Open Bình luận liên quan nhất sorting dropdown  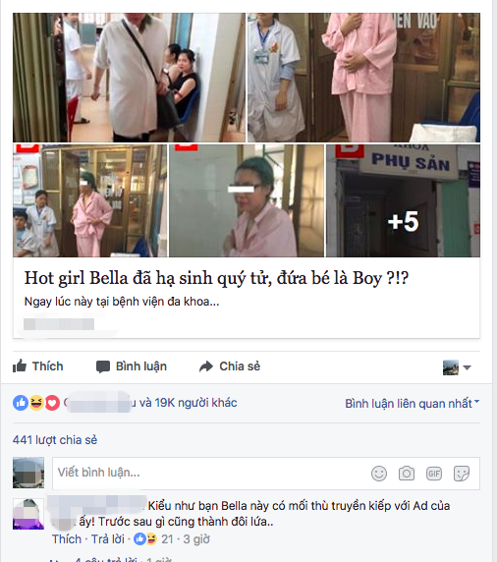tap(413, 404)
